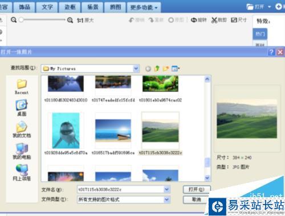The width and height of the screenshot is (285, 216).
Task: Click the dialog help question mark button
Action: pyautogui.click(x=271, y=52)
